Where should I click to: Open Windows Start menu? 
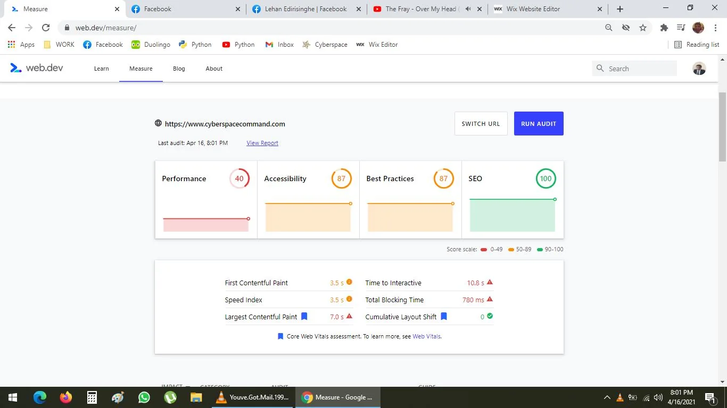pos(13,397)
